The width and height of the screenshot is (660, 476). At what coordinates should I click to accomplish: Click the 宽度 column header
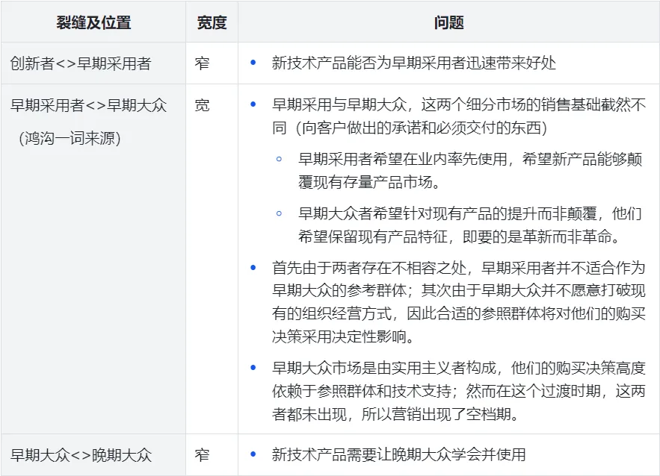point(212,22)
